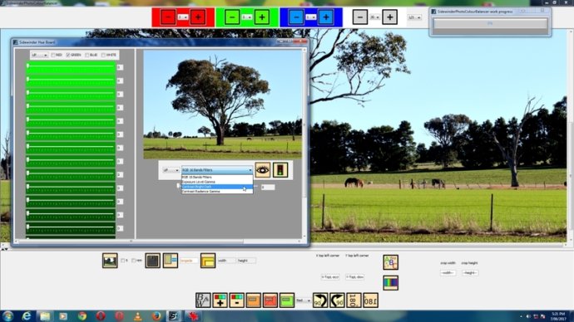Select Contrast Radiance Gamma list entry
Screen dimensions: 574x322
pos(217,192)
